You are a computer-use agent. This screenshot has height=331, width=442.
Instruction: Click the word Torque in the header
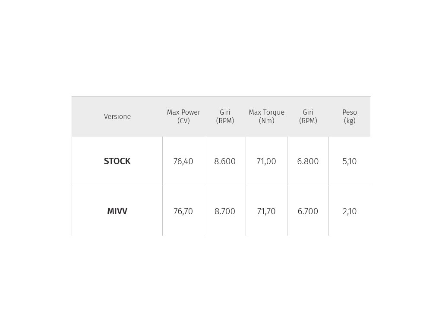coord(274,112)
